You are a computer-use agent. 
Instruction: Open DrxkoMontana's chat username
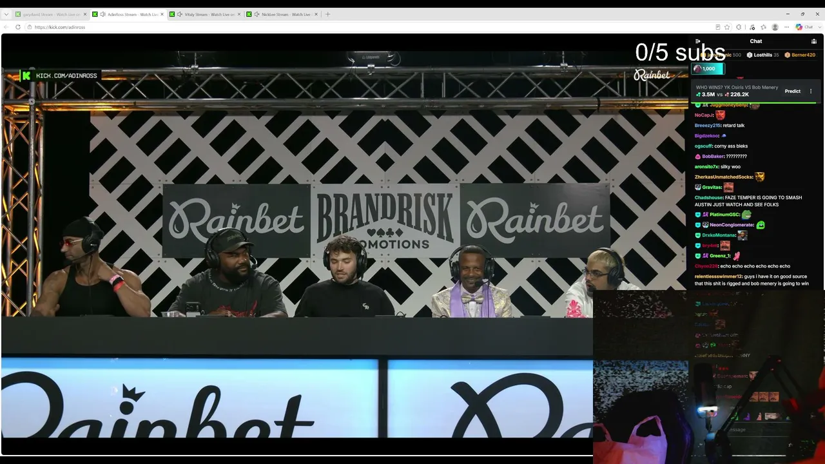pos(719,235)
